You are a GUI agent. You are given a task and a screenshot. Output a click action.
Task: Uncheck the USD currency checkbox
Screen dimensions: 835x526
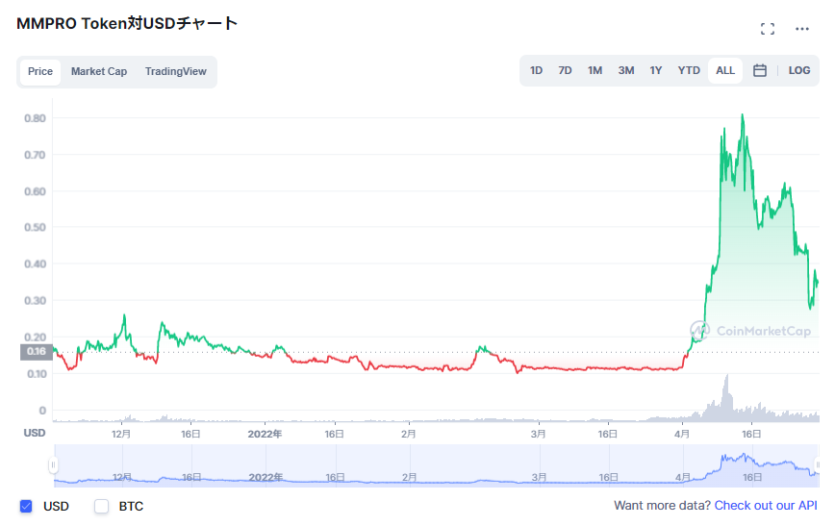pos(26,507)
